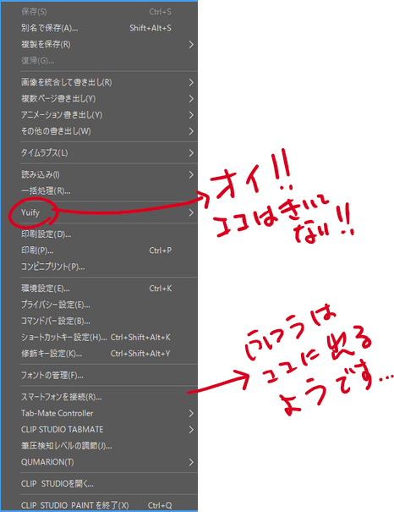Expand arrow beside CLIP STUDIO TABMATE
Image resolution: width=394 pixels, height=512 pixels.
click(x=191, y=430)
